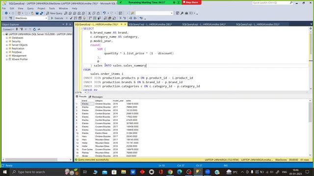Screen dimensions: 314x176
Task: Open the Find combo box in toolbar
Action: (x=154, y=13)
